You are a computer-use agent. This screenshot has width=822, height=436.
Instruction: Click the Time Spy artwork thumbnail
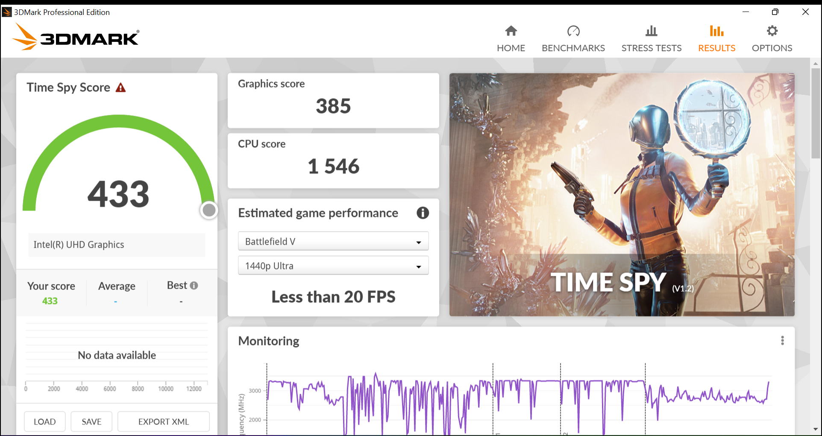coord(622,194)
